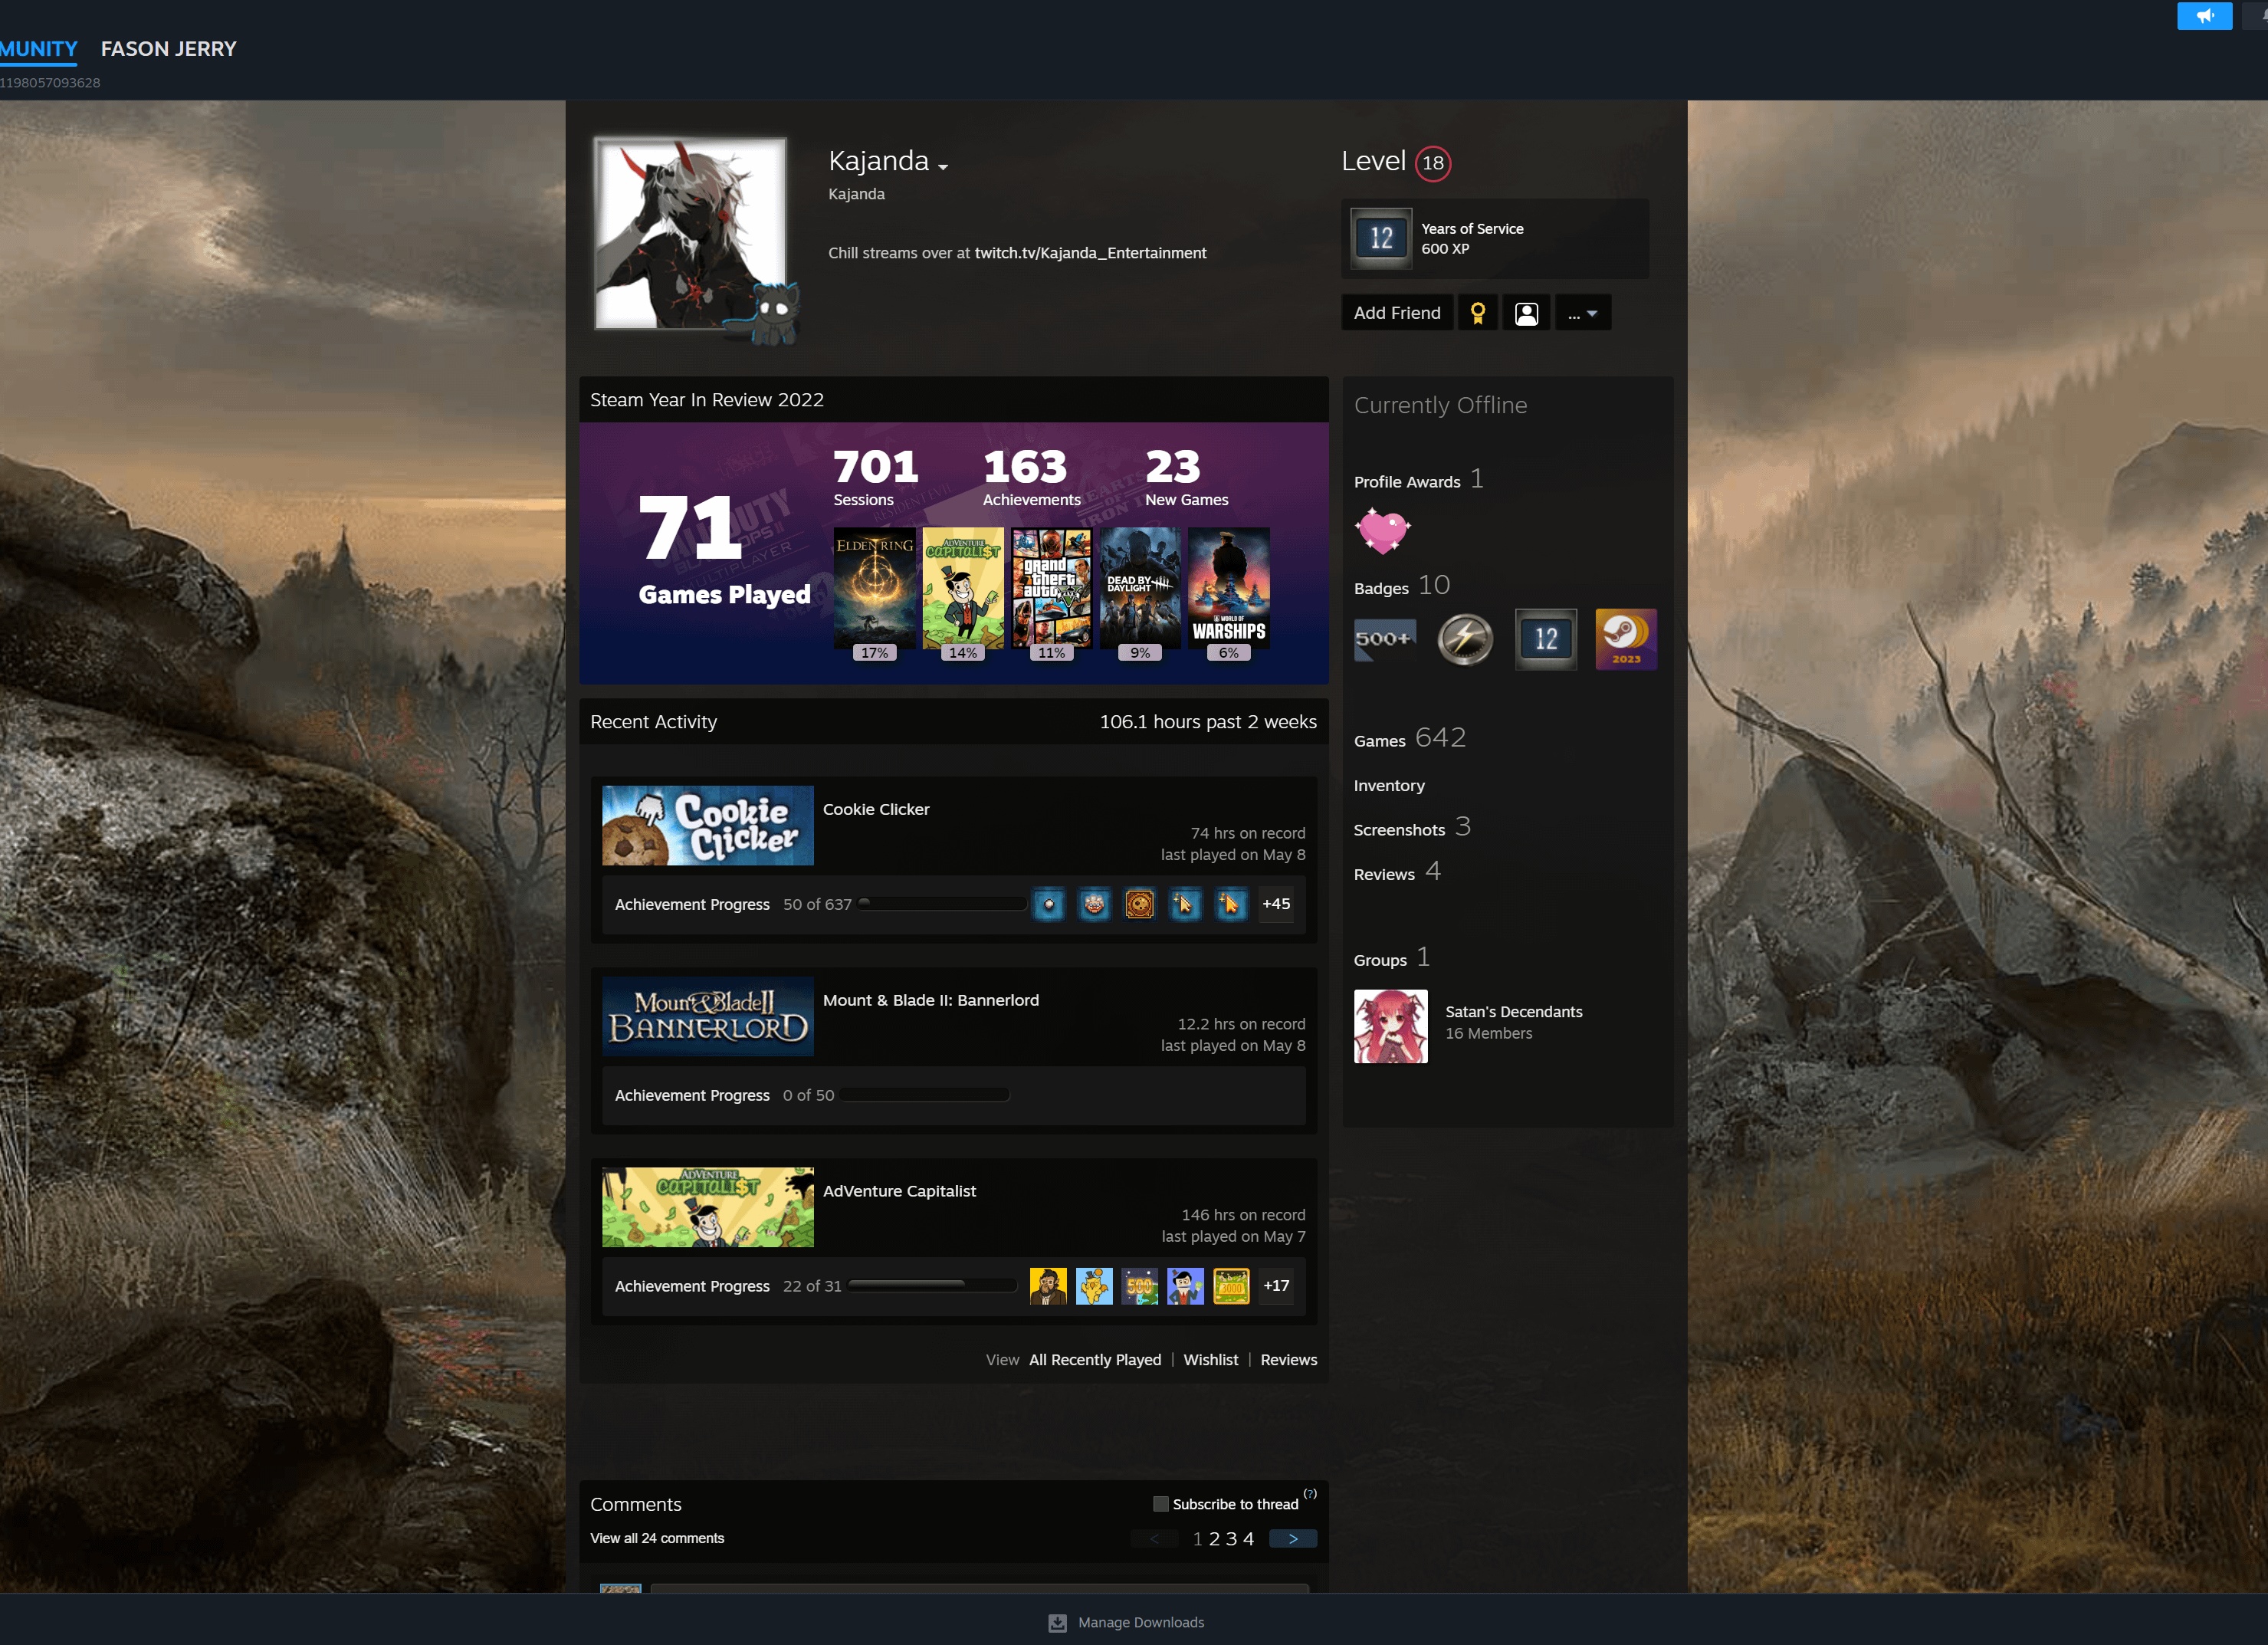Click the +45 more achievements button
This screenshot has height=1645, width=2268.
[1276, 904]
